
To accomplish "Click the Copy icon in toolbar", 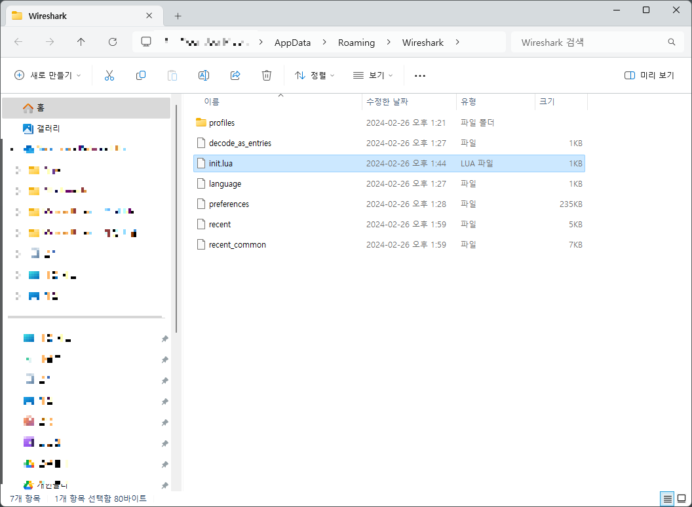I will point(141,75).
